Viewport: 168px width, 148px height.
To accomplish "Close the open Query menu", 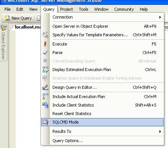I will click(x=49, y=9).
